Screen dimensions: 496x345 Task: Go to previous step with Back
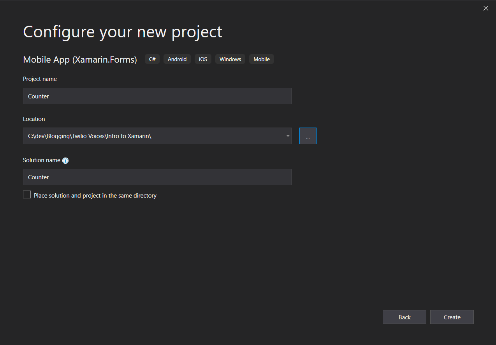[404, 317]
